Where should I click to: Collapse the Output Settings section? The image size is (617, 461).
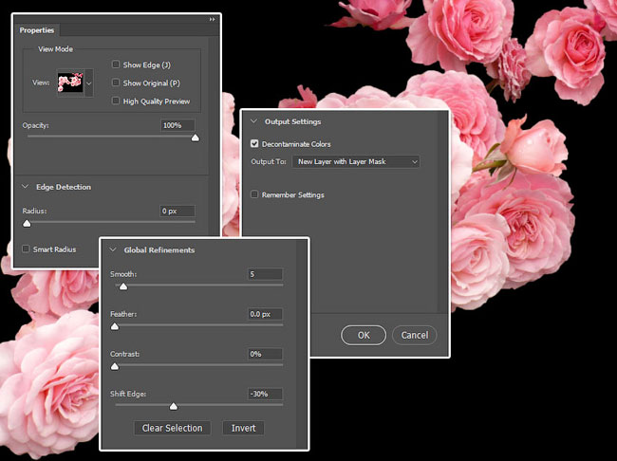pyautogui.click(x=253, y=121)
